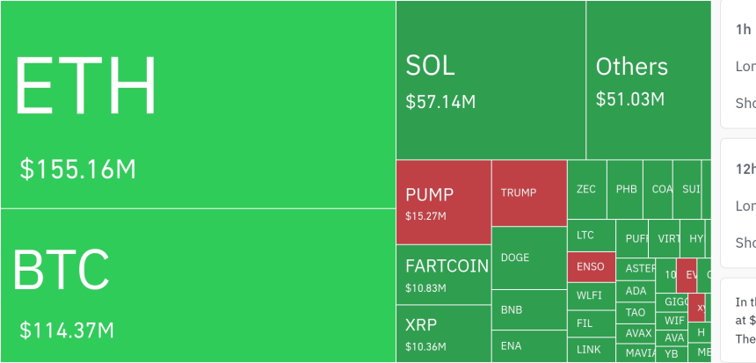The height and width of the screenshot is (363, 756).
Task: Click the DOGE heatmap tile
Action: pos(528,258)
